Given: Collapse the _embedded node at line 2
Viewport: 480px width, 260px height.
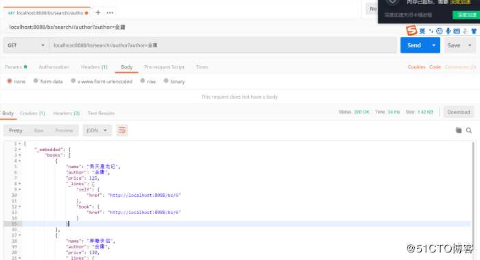Looking at the screenshot, I should (x=20, y=150).
